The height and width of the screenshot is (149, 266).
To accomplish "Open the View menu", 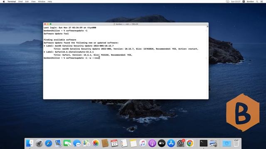I will [x=33, y=2].
